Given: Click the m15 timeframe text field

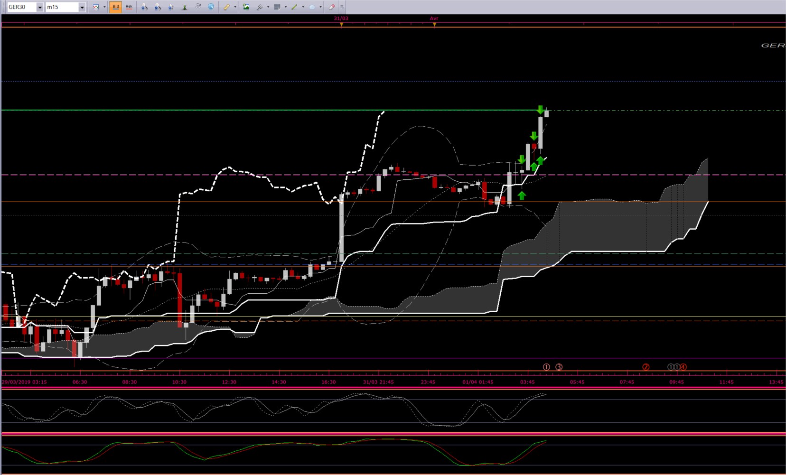Looking at the screenshot, I should (x=62, y=7).
